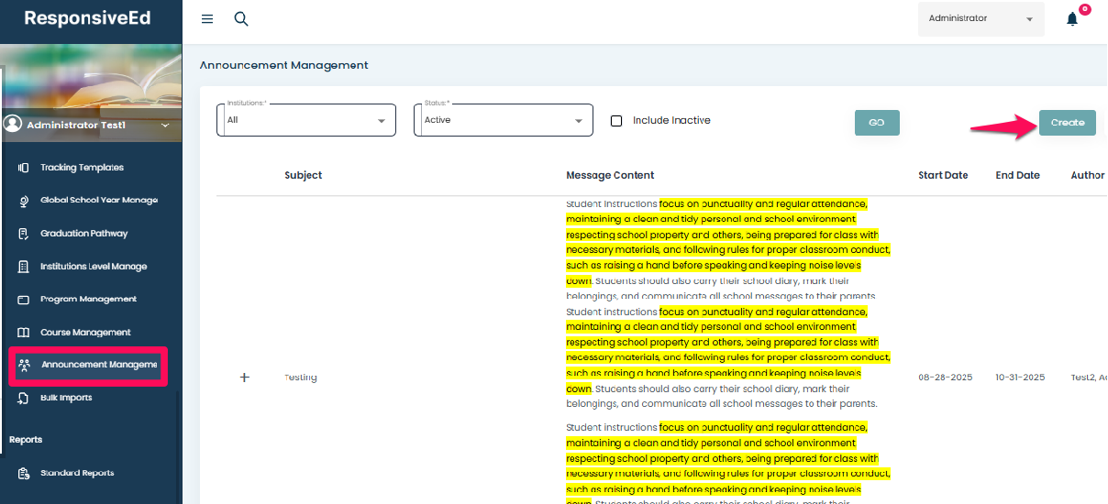Open the Administrator role dropdown

(x=981, y=19)
